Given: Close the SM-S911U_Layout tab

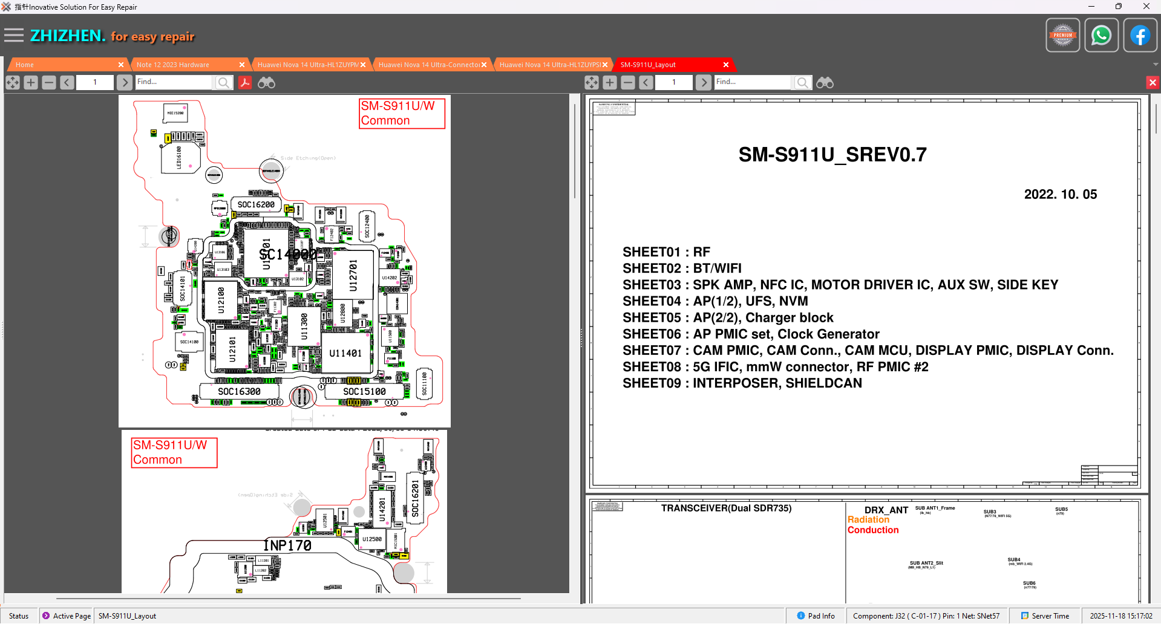Looking at the screenshot, I should click(x=726, y=65).
